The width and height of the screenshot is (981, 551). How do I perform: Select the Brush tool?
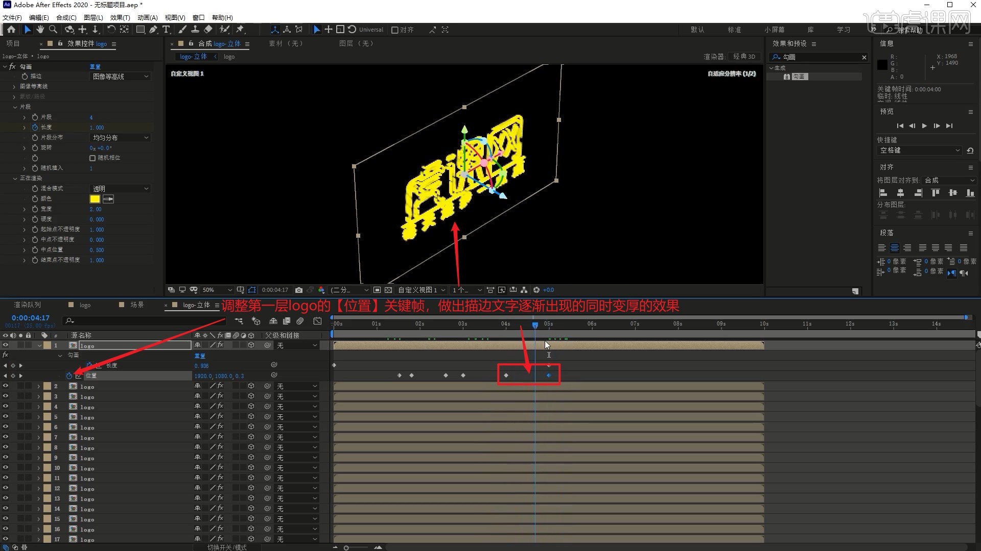click(182, 30)
